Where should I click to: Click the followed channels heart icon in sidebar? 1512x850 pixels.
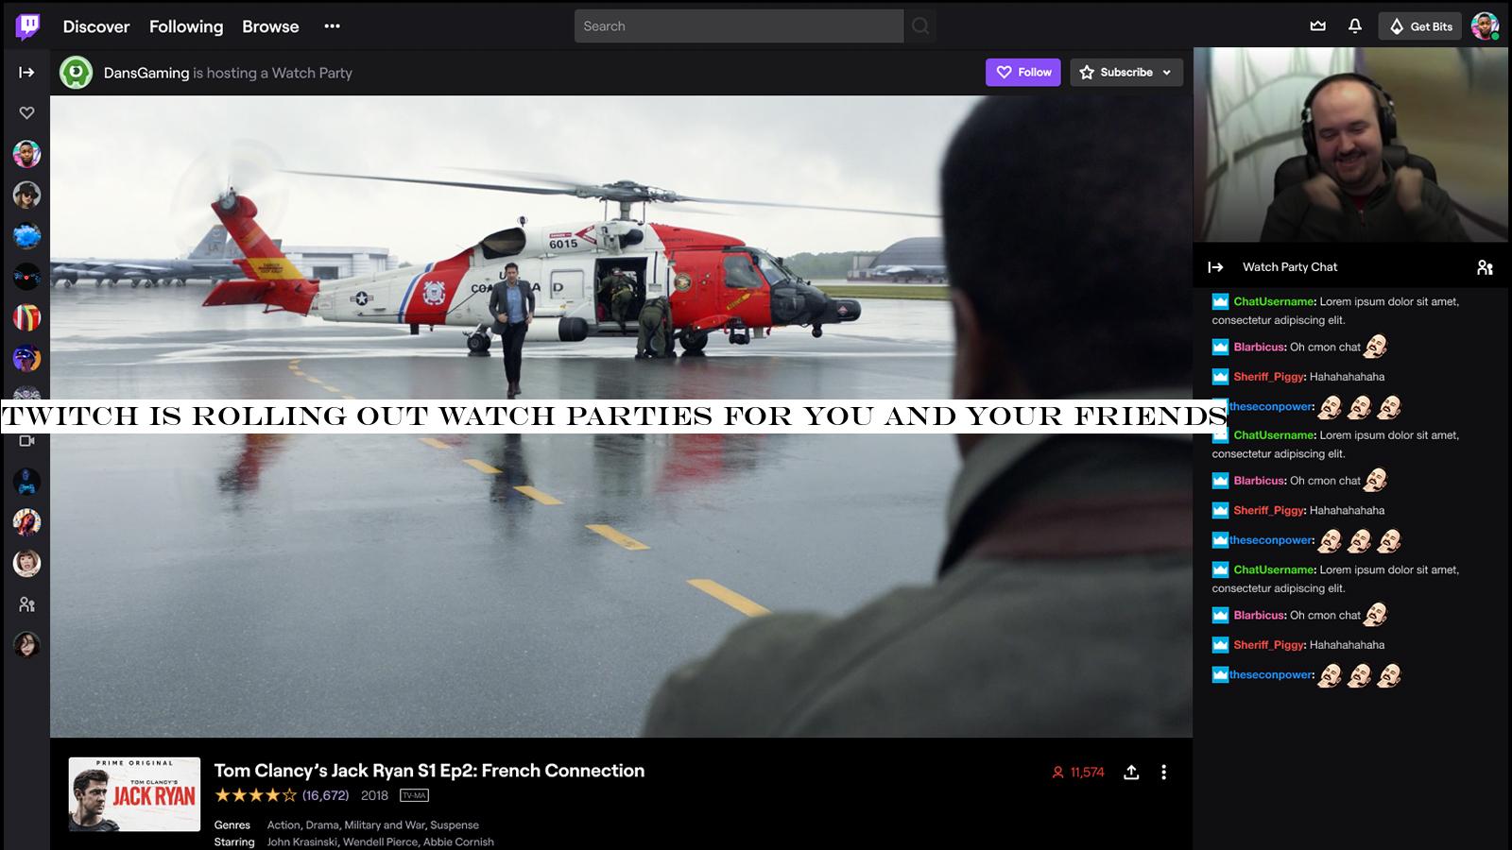(26, 113)
